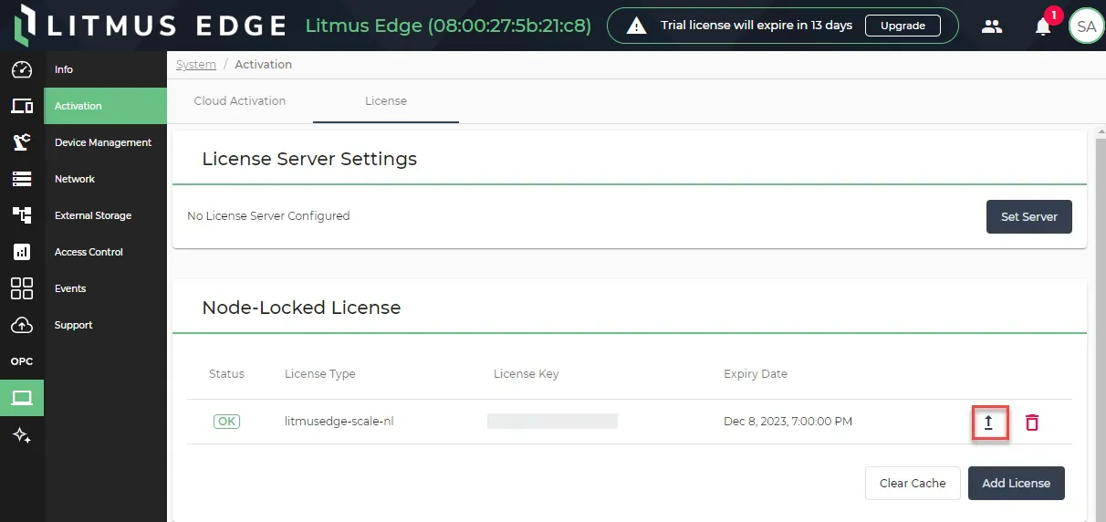The width and height of the screenshot is (1106, 522).
Task: Click the Set Server button
Action: [1029, 217]
